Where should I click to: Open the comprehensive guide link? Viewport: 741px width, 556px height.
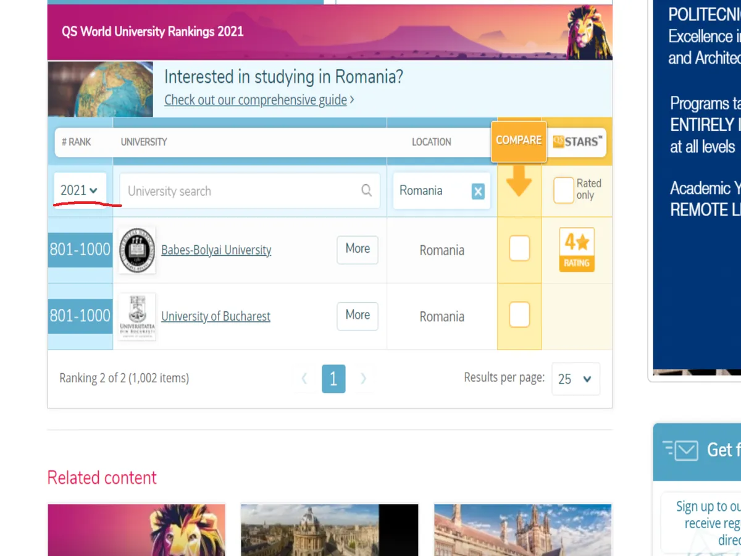pos(255,100)
